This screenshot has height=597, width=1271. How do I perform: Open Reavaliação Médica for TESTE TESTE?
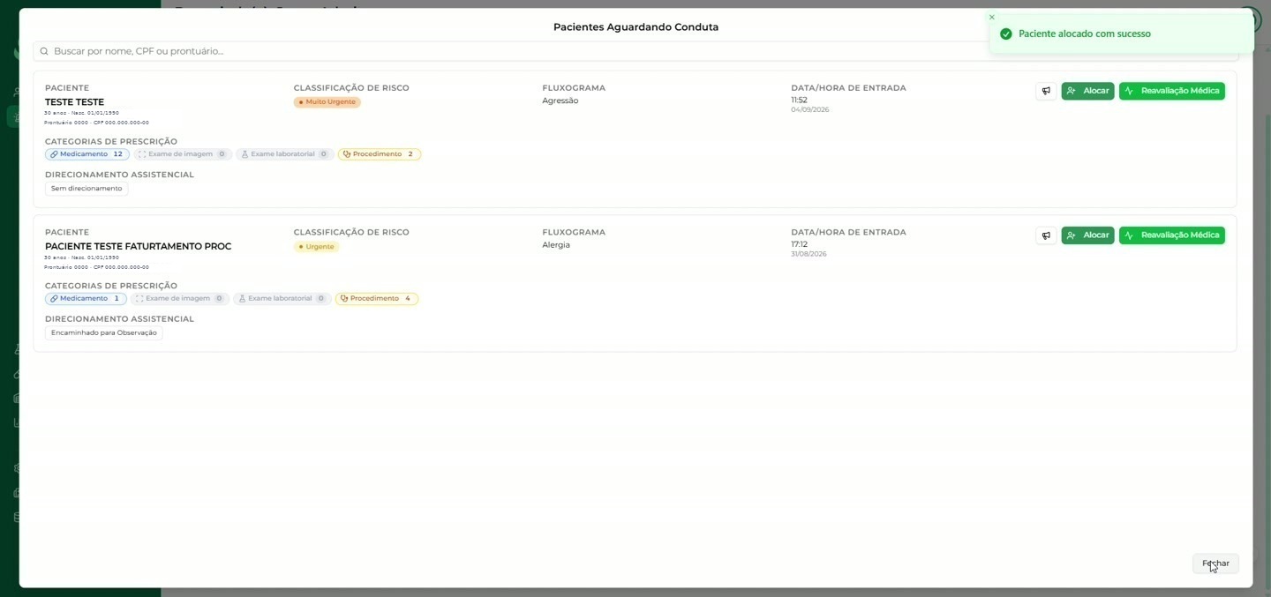coord(1171,91)
